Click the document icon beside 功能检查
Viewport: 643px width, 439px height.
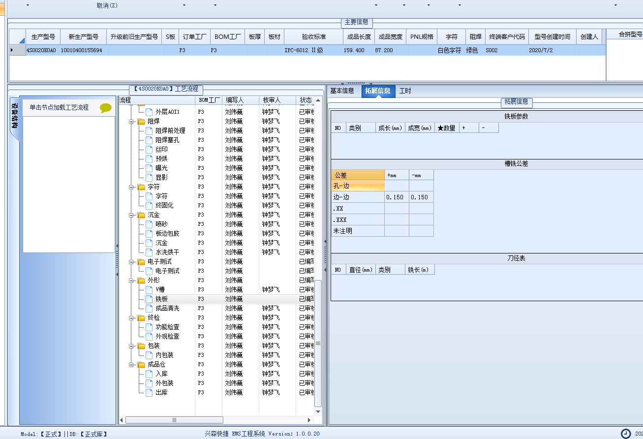[149, 327]
